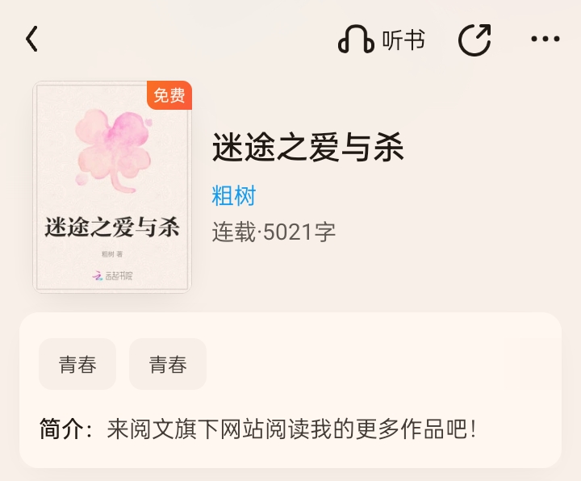Tap the small 粗树 著 text on cover
This screenshot has width=581, height=481.
pos(112,254)
